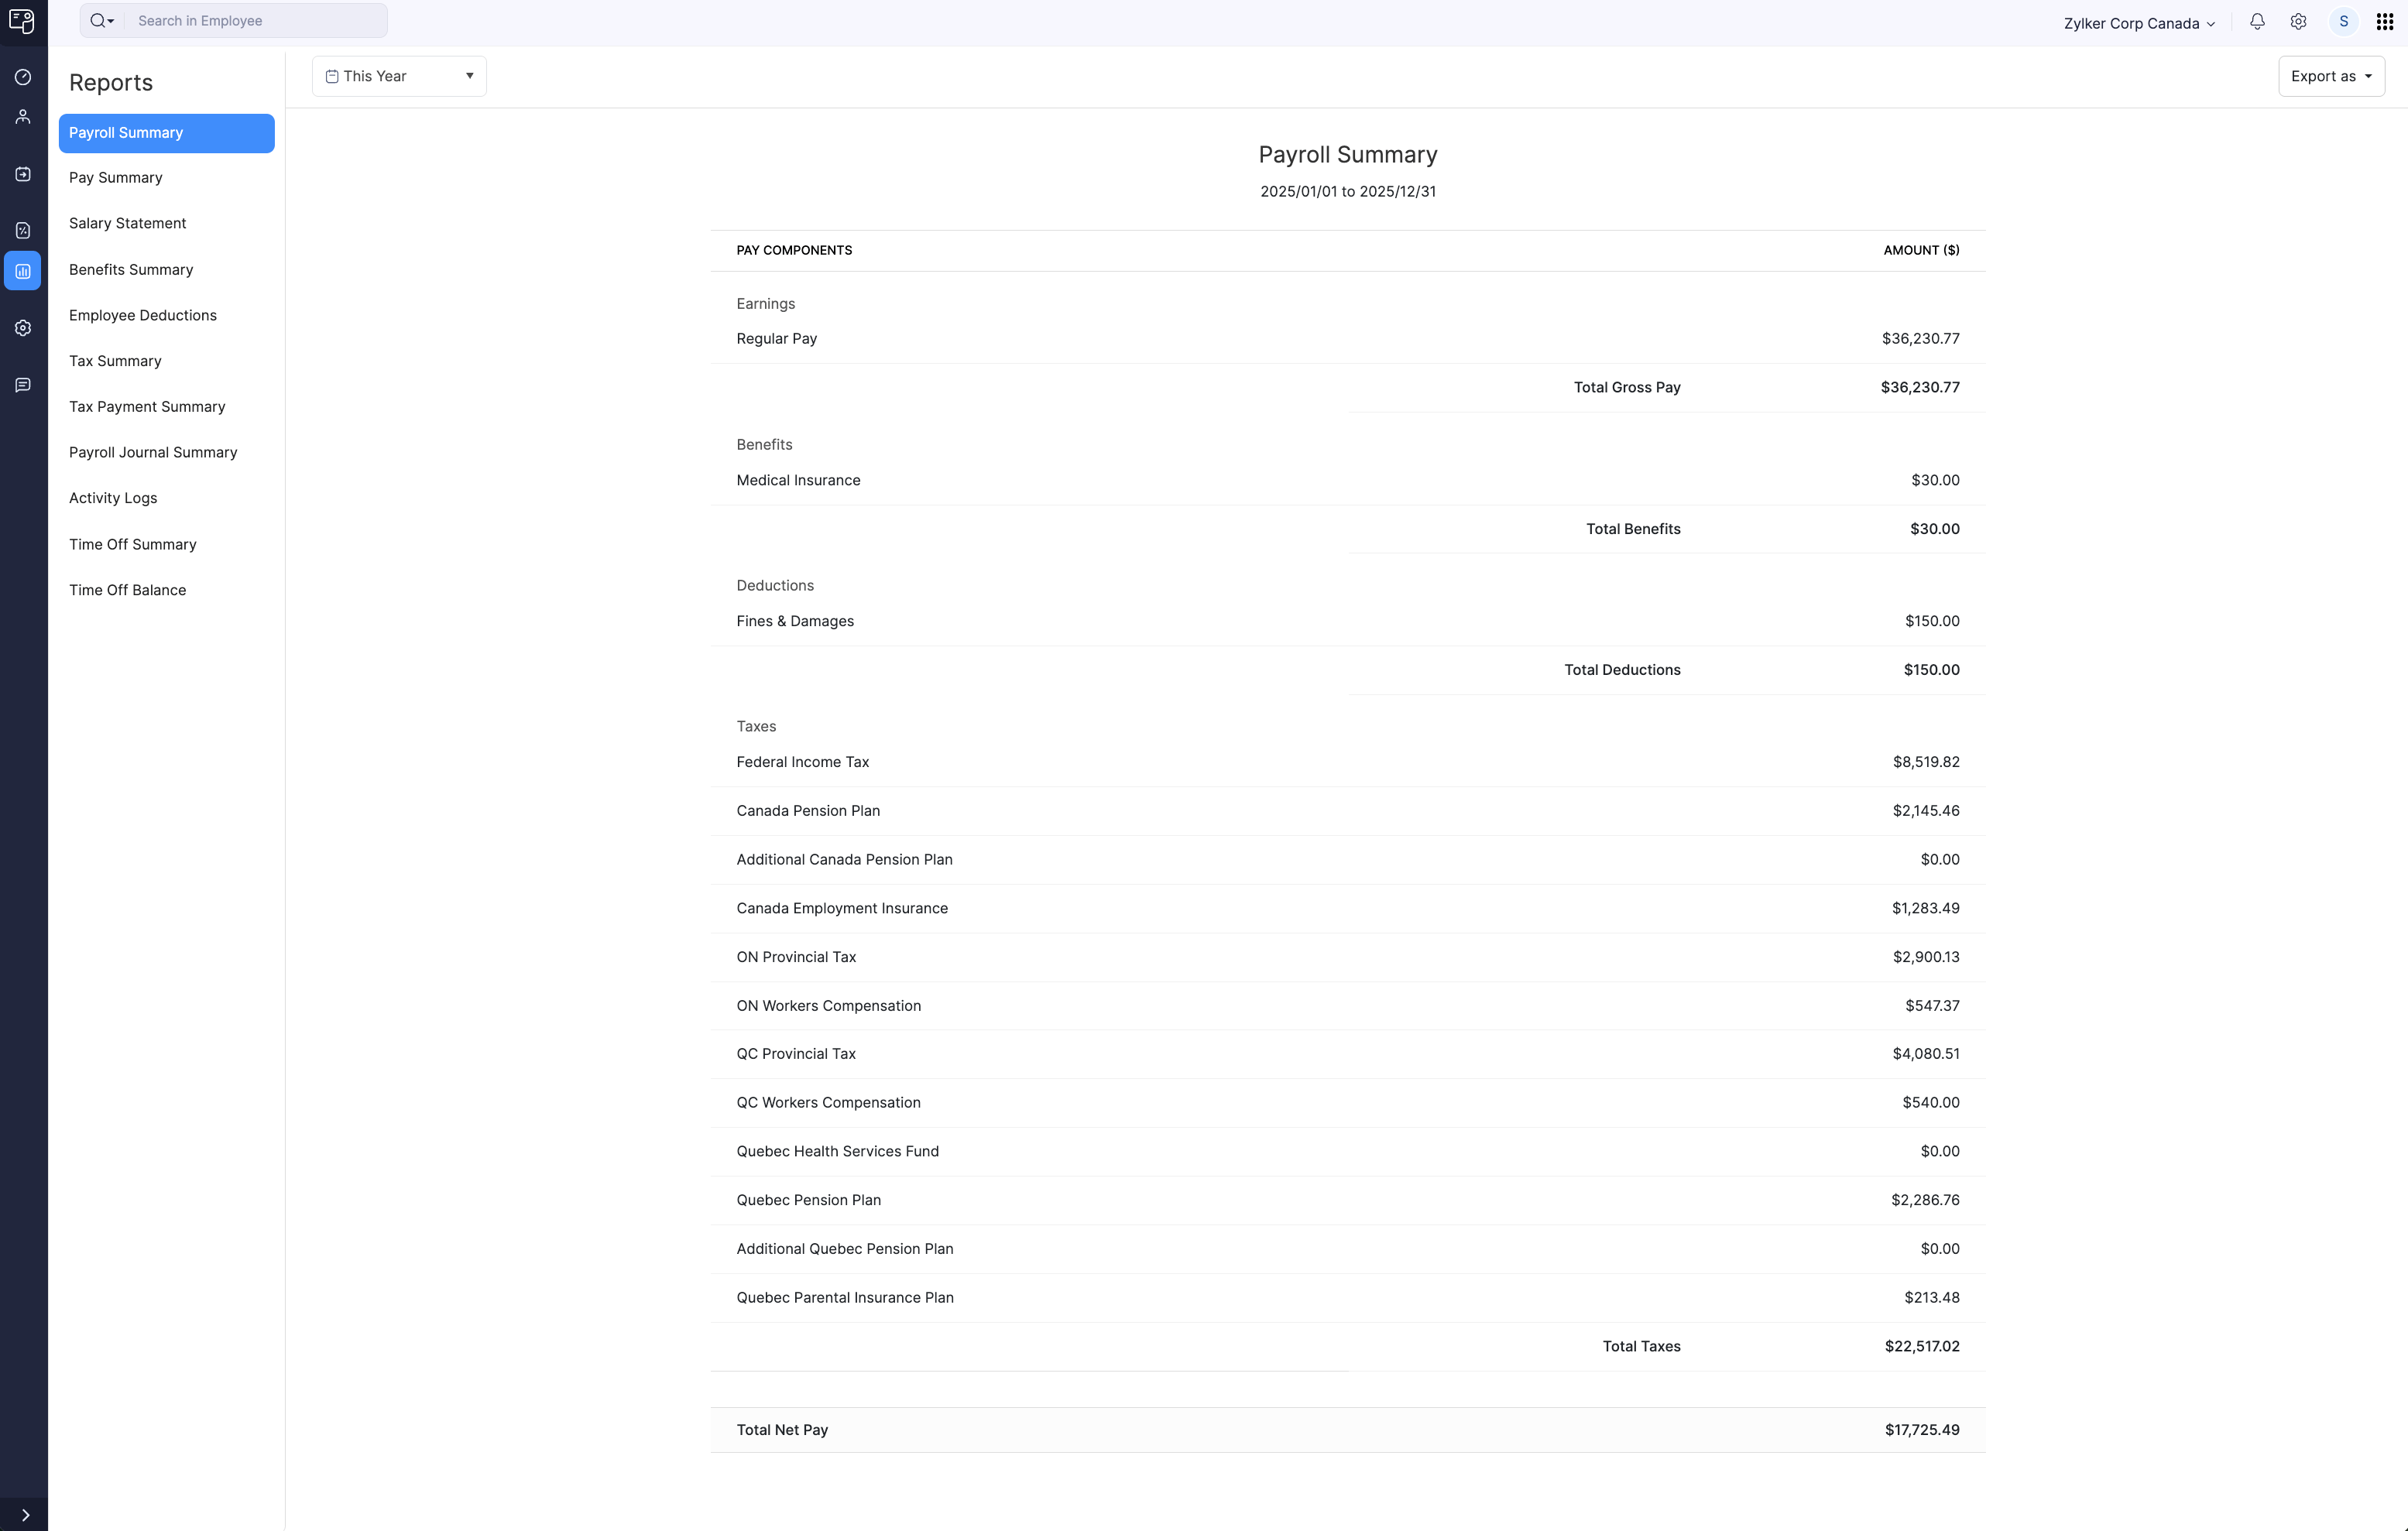Open the Employee Deductions report
The width and height of the screenshot is (2408, 1531).
(143, 315)
